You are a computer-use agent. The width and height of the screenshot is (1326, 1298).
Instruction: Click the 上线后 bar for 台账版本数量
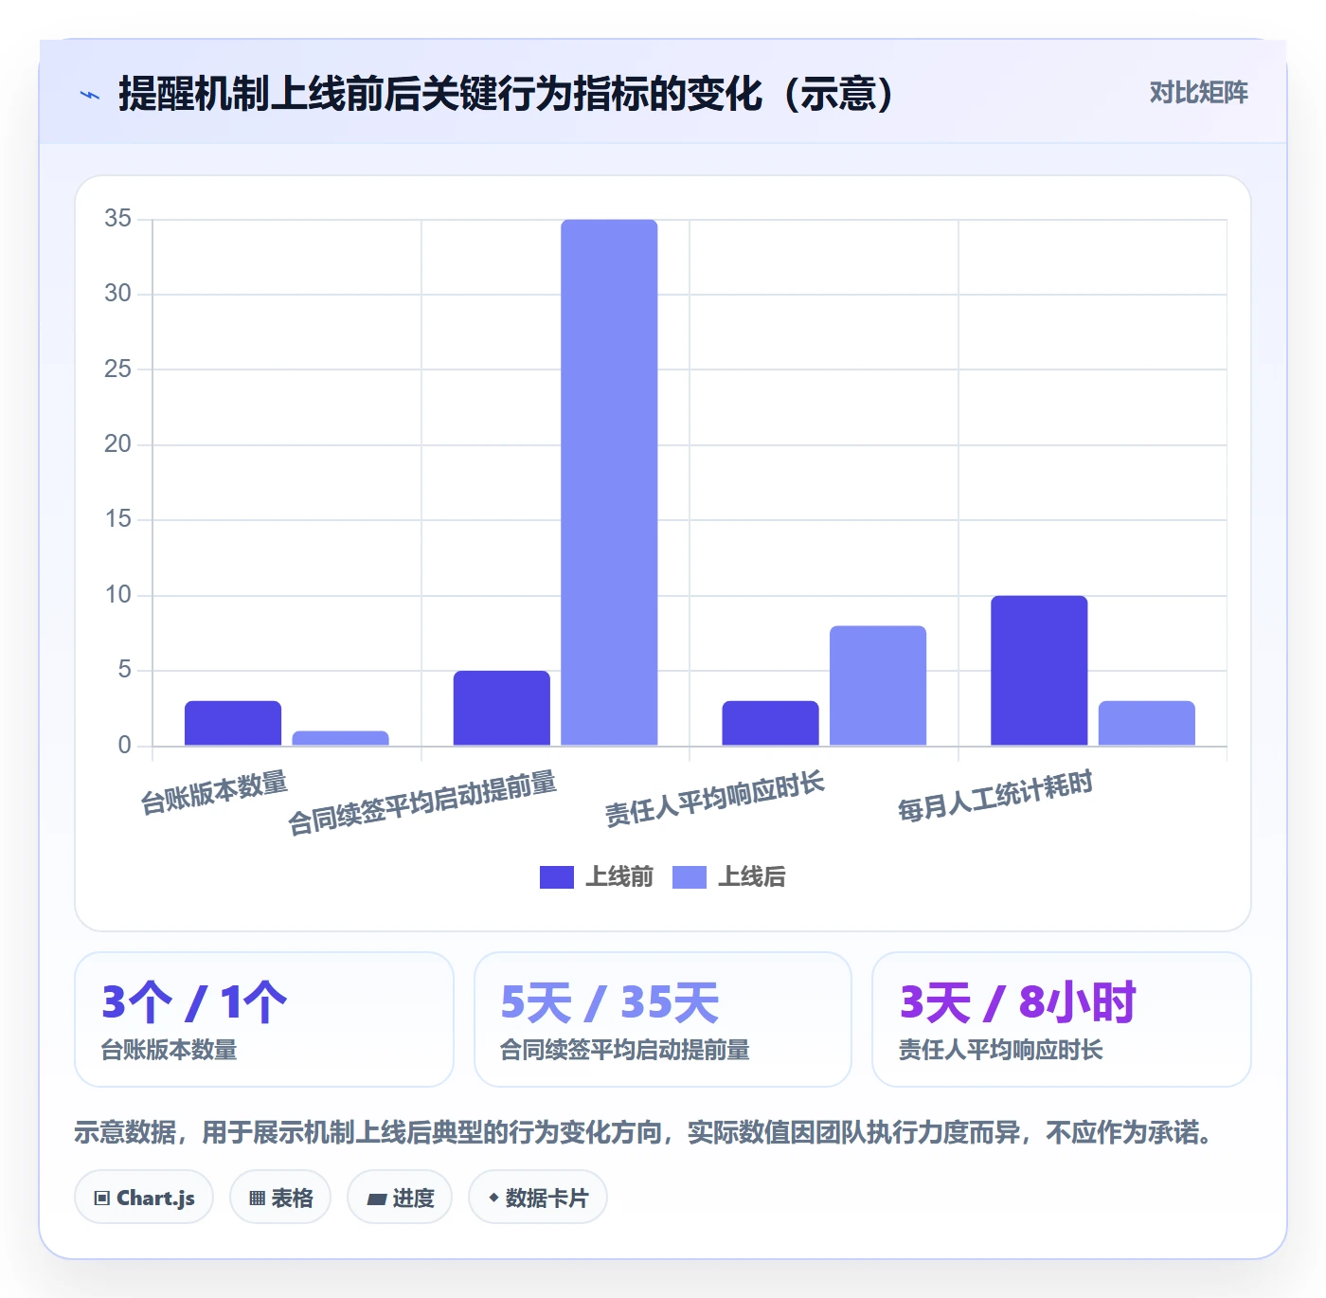tap(341, 738)
